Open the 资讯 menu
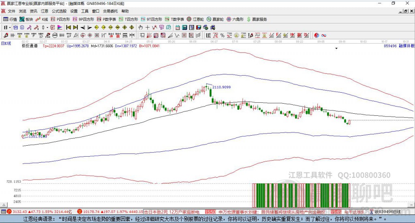 click(33, 11)
